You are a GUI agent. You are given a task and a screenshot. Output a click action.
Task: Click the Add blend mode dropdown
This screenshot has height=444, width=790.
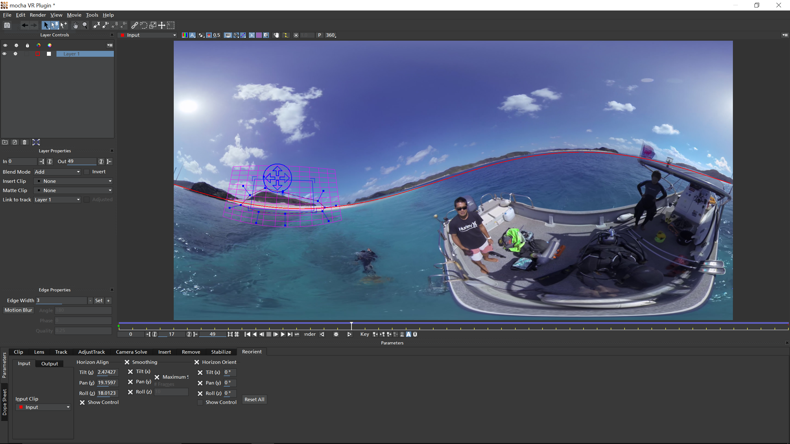coord(56,171)
